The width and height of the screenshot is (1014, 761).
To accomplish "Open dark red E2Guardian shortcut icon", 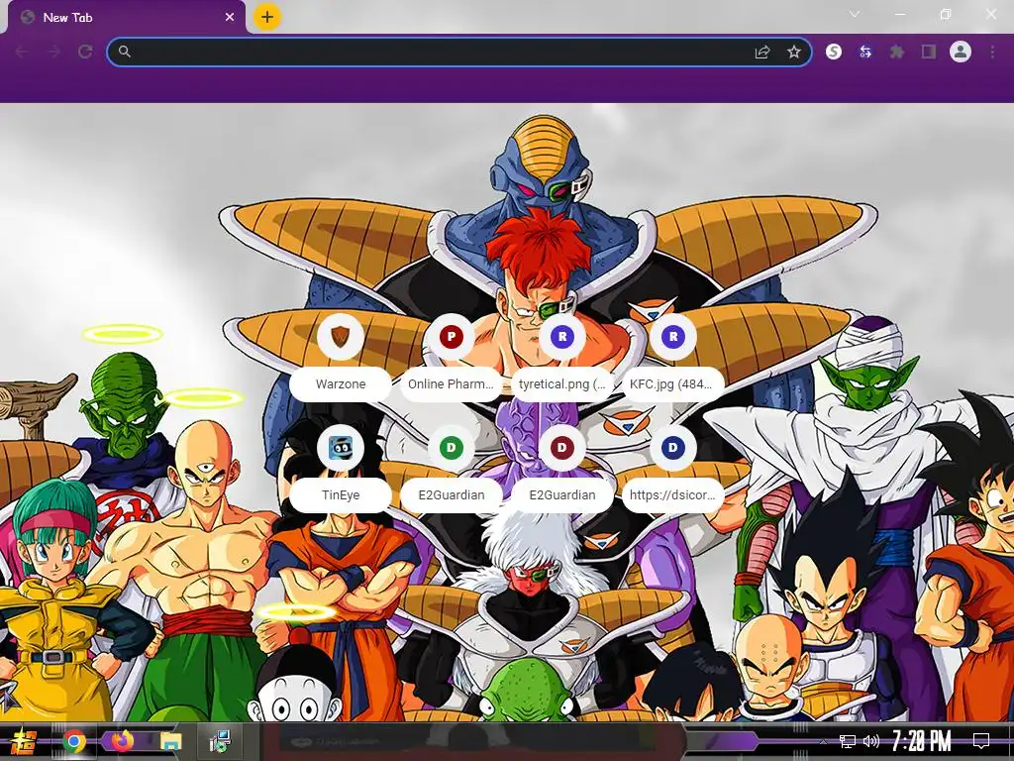I will click(x=562, y=448).
